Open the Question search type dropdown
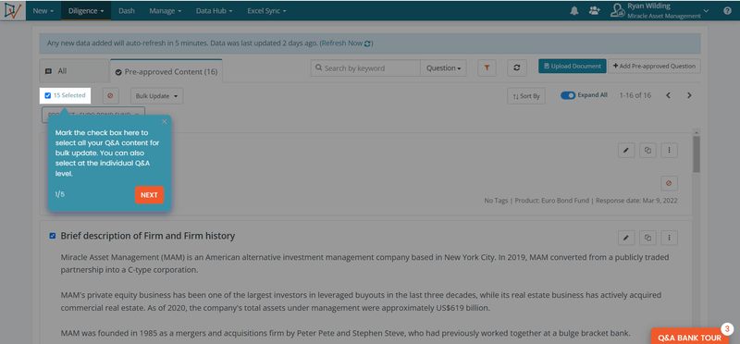The height and width of the screenshot is (344, 740). 444,68
